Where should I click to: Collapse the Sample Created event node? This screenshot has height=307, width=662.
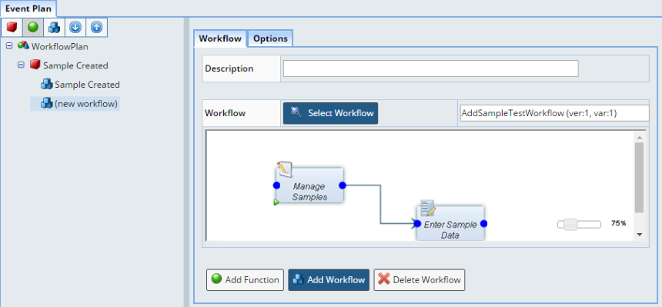click(x=21, y=65)
